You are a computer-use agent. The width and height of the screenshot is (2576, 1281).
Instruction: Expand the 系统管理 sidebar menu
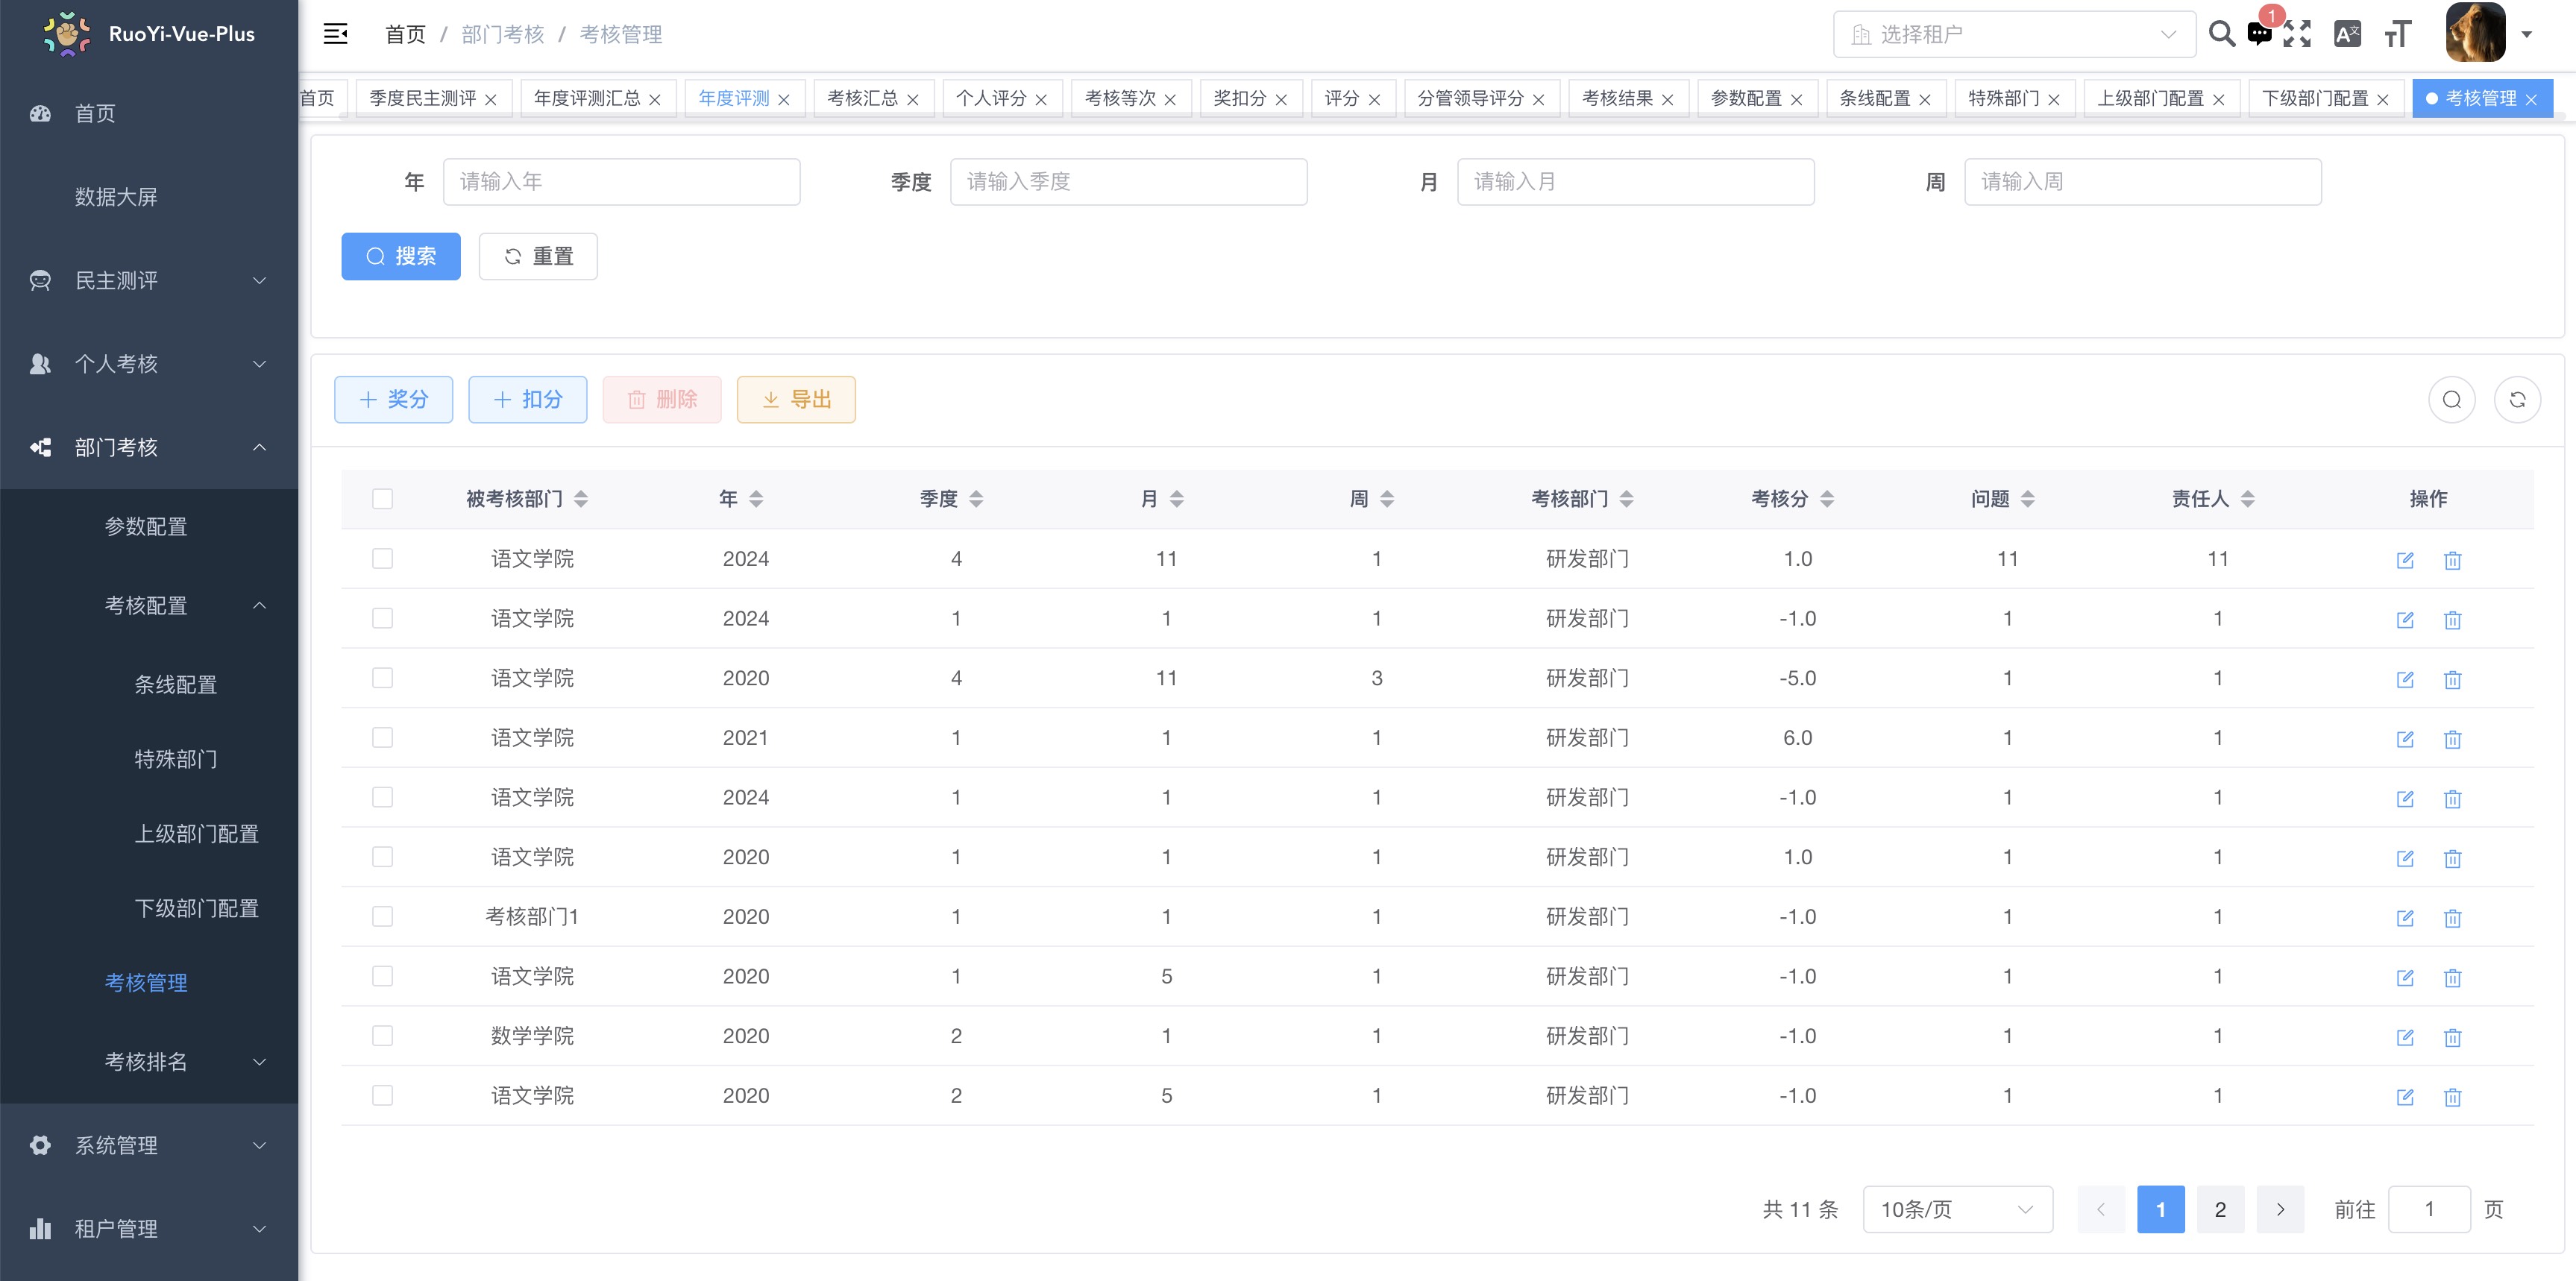tap(149, 1145)
